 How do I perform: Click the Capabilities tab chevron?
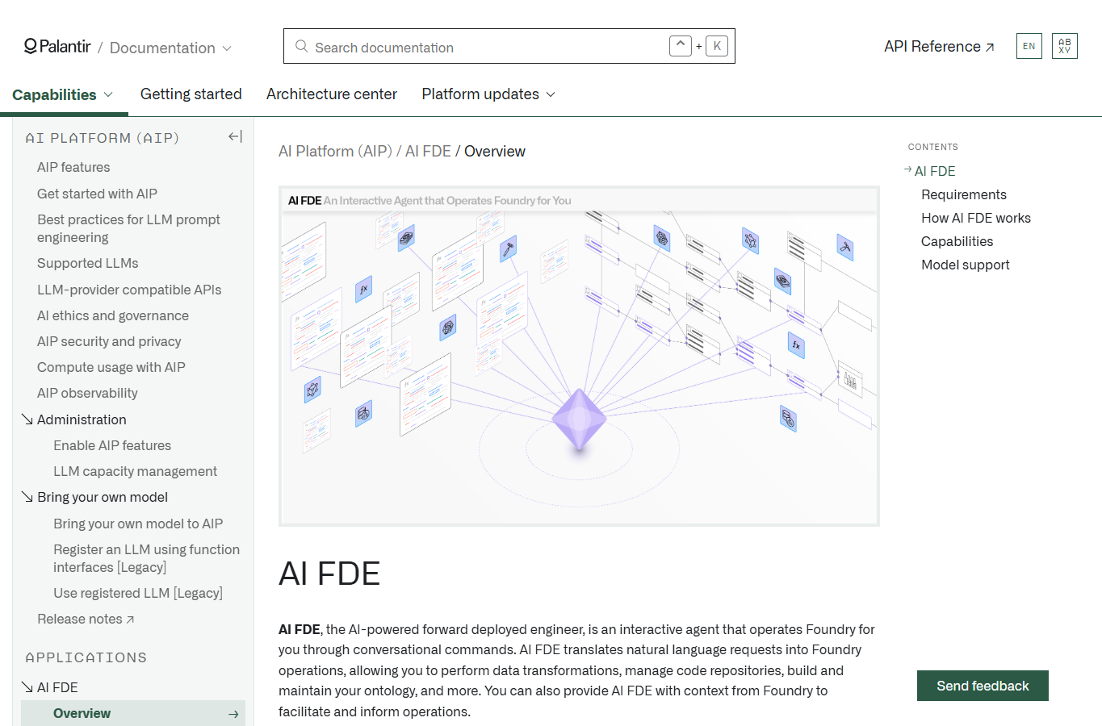(108, 94)
